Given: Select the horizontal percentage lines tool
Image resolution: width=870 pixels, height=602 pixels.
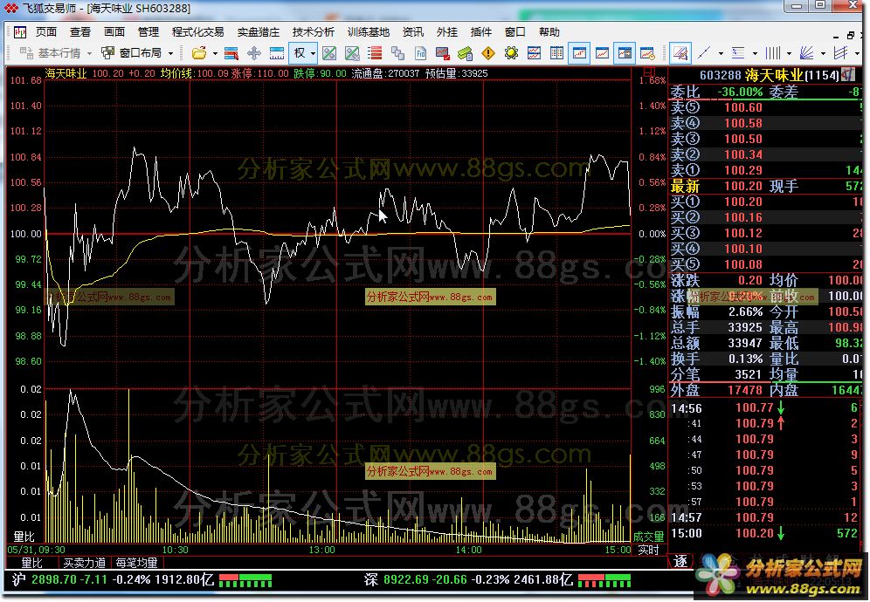Looking at the screenshot, I should click(738, 53).
